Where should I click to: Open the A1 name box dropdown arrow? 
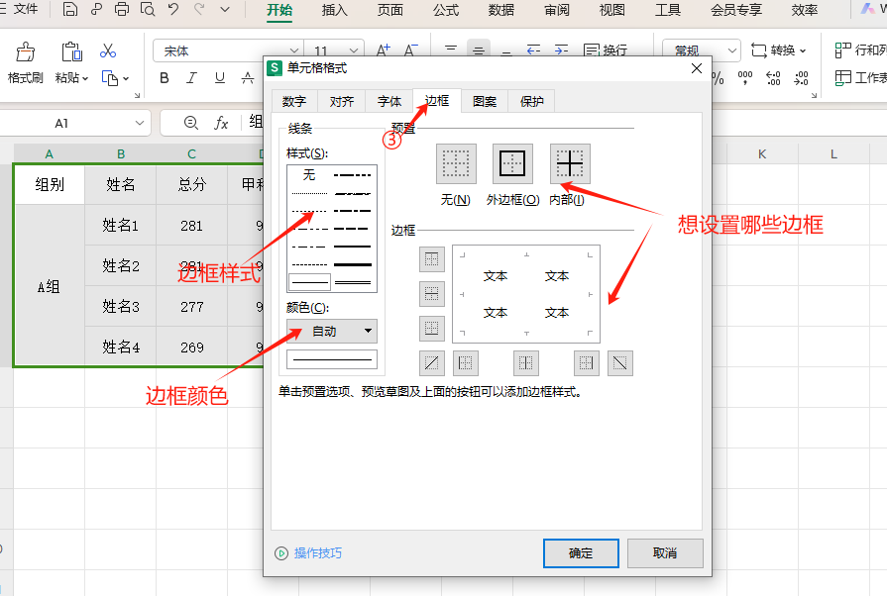140,123
